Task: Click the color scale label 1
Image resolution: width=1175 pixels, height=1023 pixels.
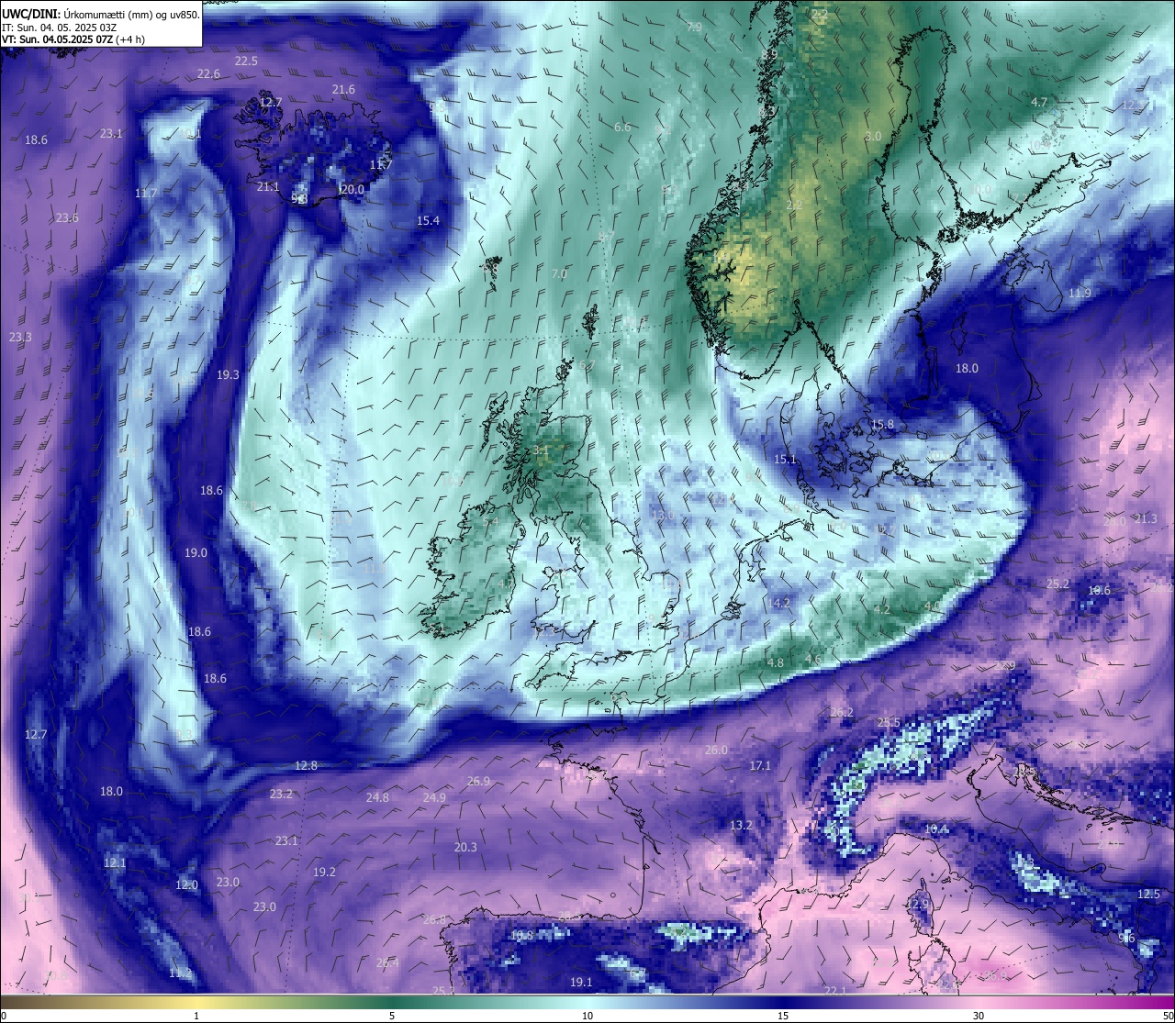Action: click(196, 1015)
